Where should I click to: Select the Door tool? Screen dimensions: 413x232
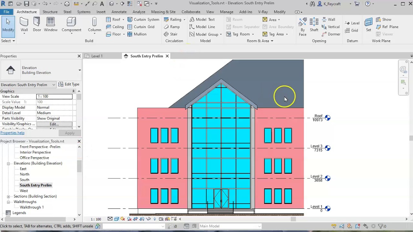(37, 25)
